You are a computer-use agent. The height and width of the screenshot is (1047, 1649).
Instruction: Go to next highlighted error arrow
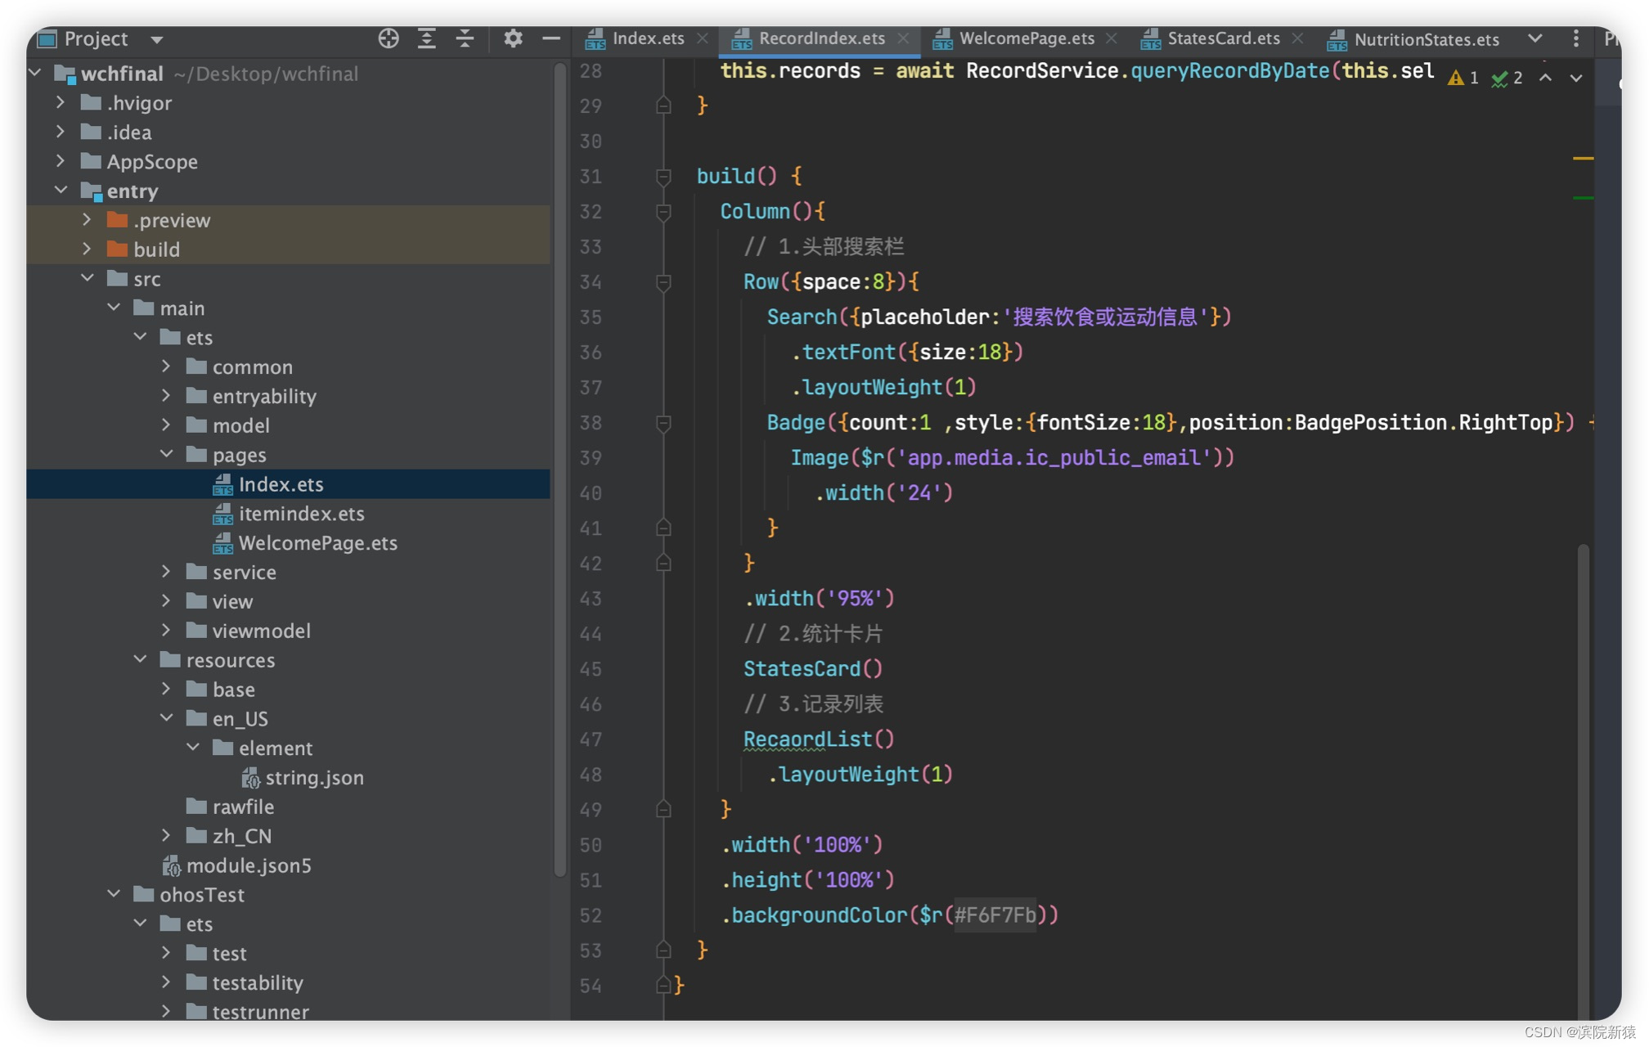1576,78
